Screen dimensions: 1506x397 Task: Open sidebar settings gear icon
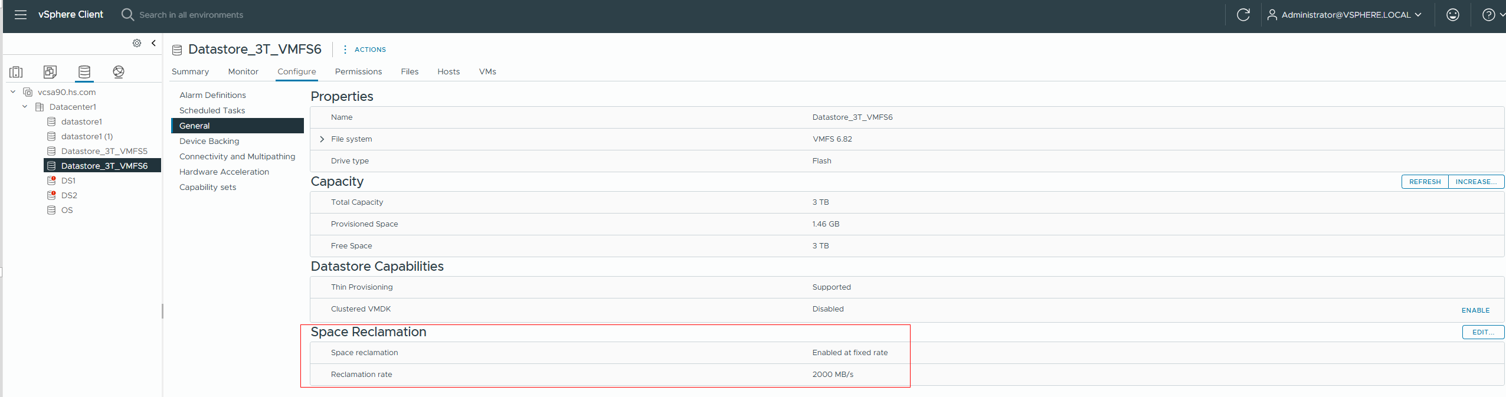coord(137,43)
